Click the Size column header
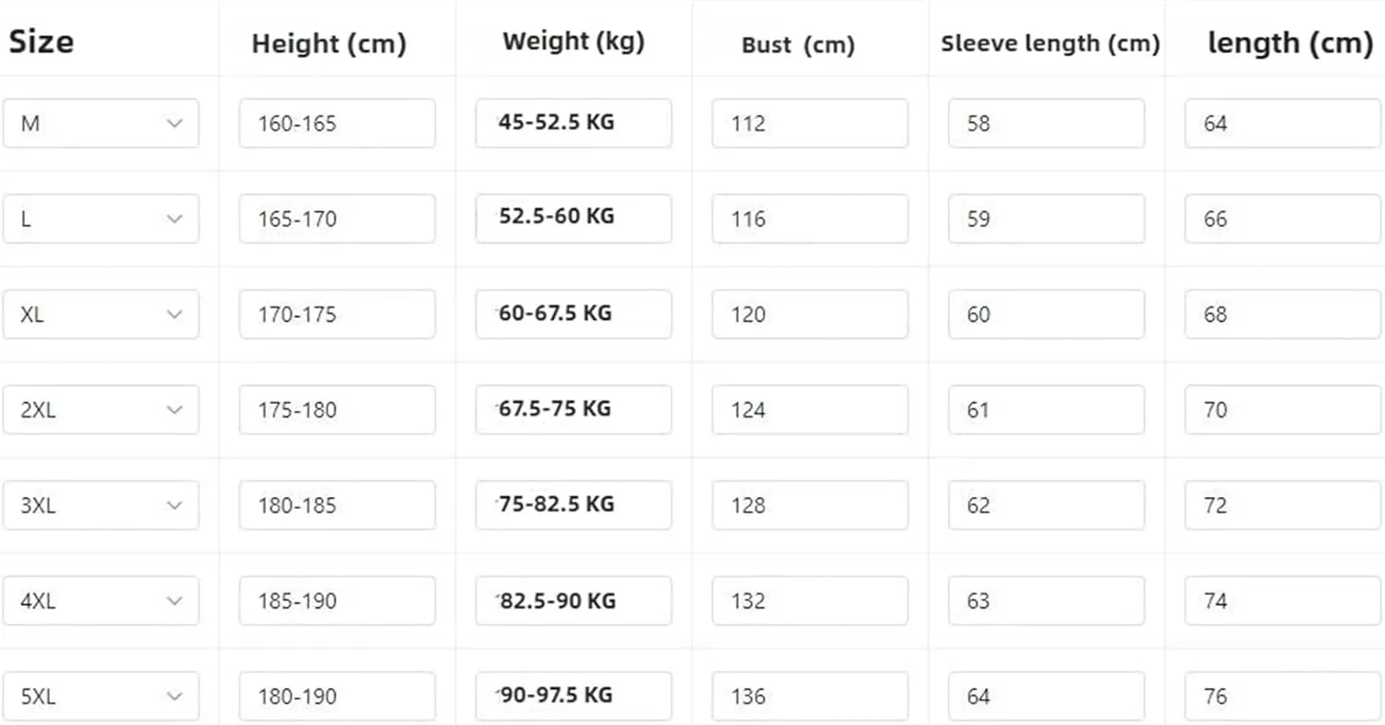This screenshot has width=1385, height=725. (x=42, y=42)
